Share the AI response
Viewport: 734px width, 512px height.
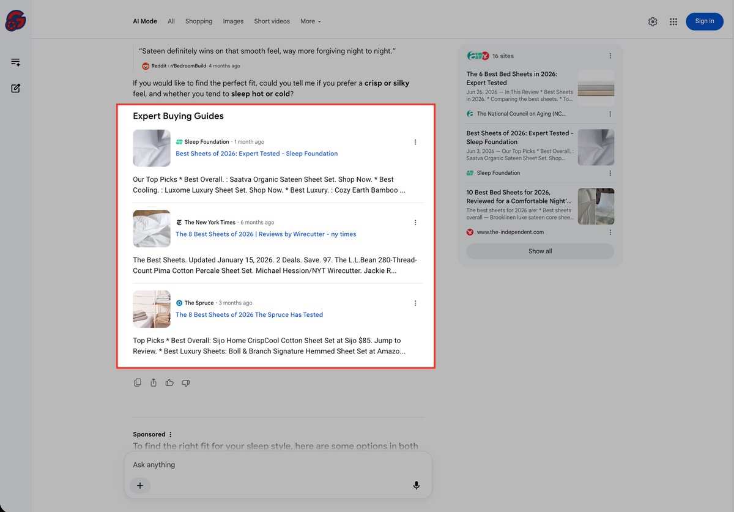coord(154,383)
